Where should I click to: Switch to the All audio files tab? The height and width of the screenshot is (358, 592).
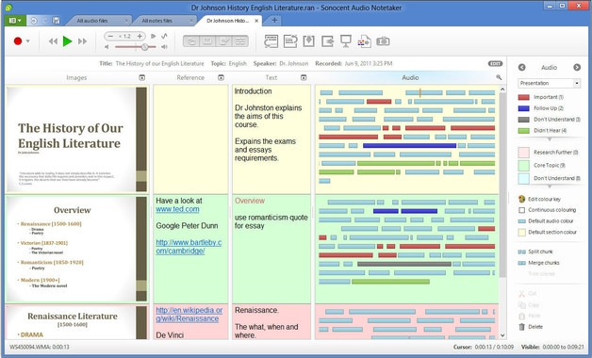click(x=92, y=21)
